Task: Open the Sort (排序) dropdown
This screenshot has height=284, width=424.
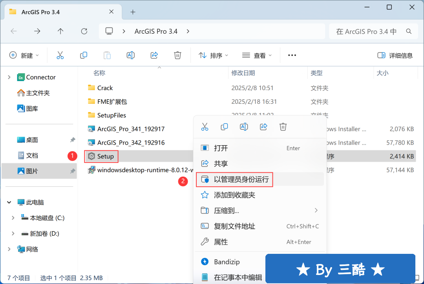Action: 213,55
